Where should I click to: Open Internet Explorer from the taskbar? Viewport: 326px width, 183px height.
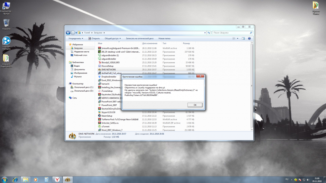[x=15, y=179]
